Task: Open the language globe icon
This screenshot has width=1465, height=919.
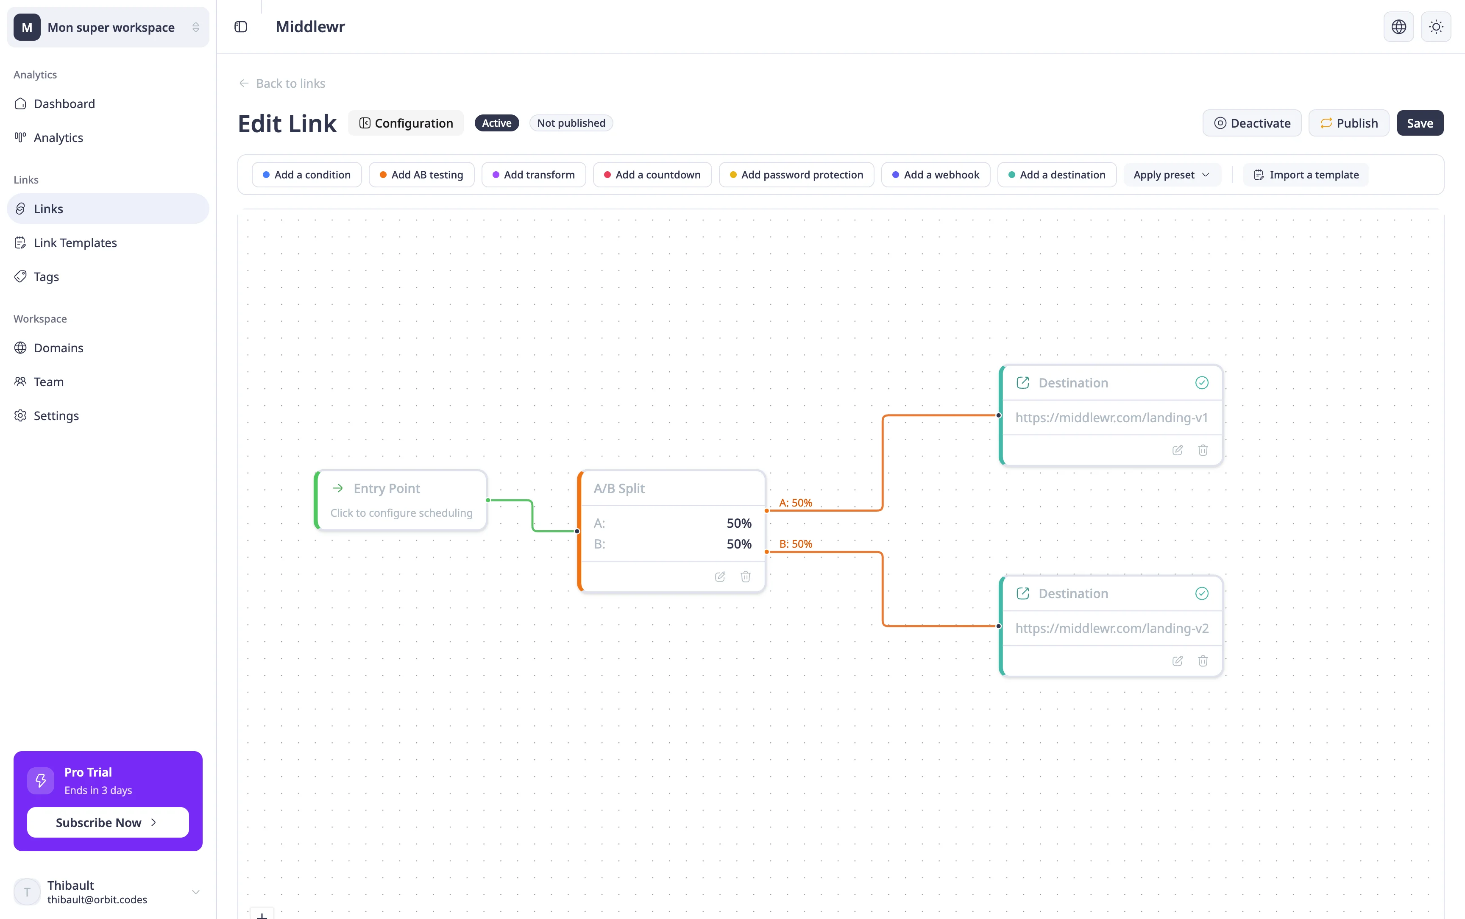Action: (x=1399, y=27)
